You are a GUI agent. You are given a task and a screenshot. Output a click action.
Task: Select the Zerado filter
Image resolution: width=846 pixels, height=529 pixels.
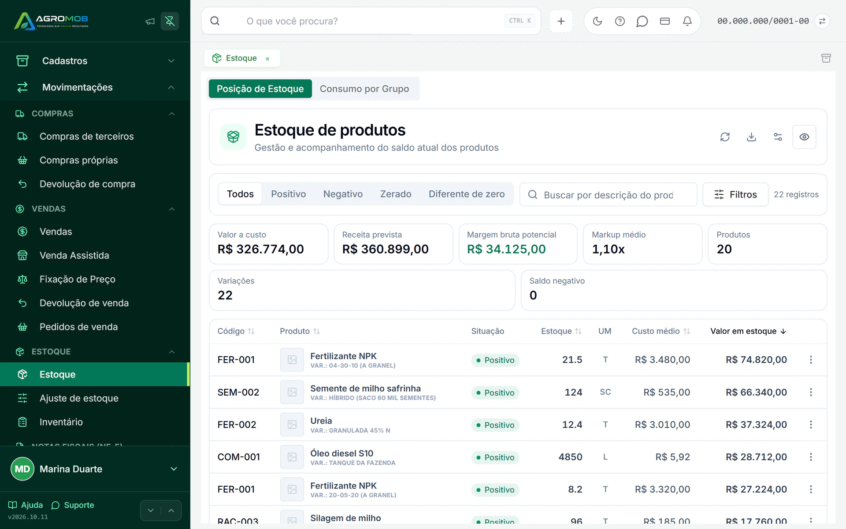(x=396, y=194)
